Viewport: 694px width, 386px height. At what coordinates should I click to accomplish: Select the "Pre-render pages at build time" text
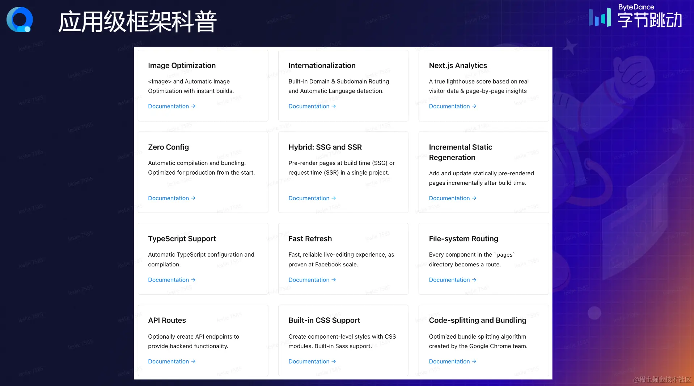pos(342,168)
